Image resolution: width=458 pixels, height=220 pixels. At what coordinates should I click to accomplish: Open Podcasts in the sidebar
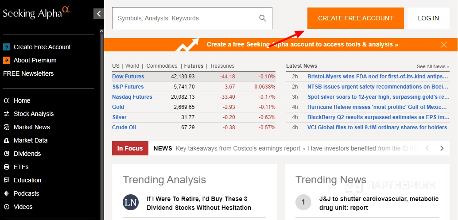[x=26, y=193]
